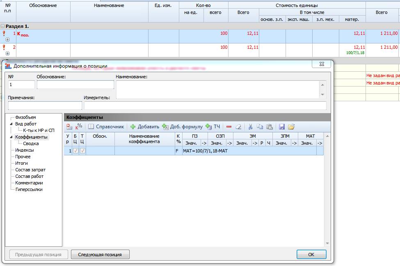Collapse Раздел 1 section

coord(2,26)
